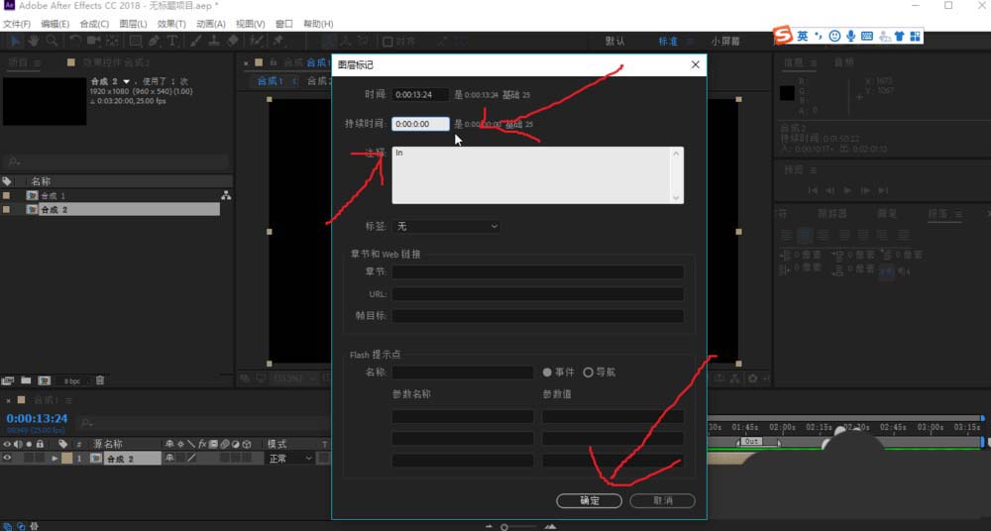Open the 帮助(H) menu
The width and height of the screenshot is (991, 531).
(x=318, y=24)
